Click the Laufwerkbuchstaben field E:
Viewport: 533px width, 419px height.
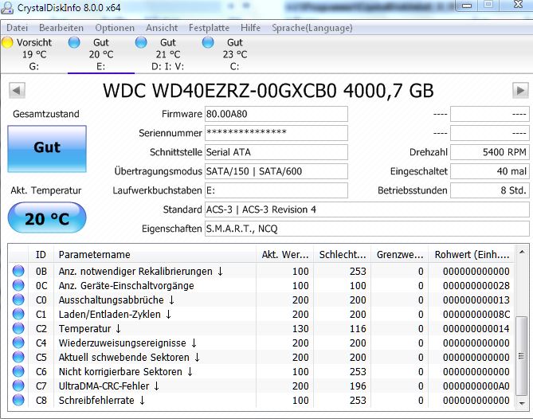pos(276,190)
